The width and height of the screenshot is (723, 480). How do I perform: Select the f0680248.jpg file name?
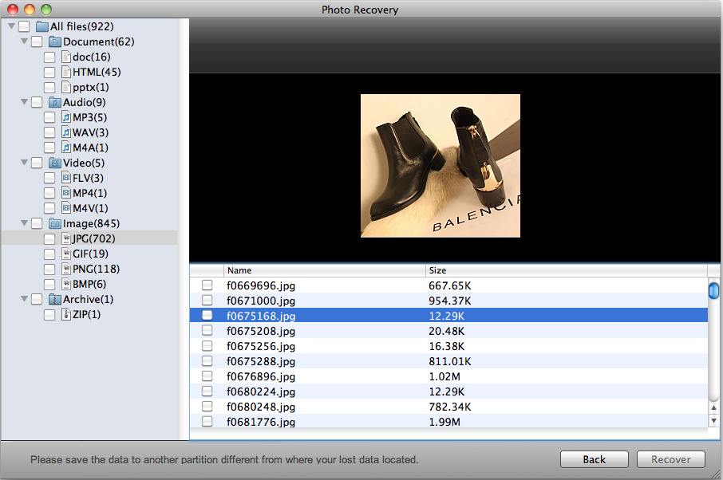click(x=261, y=407)
